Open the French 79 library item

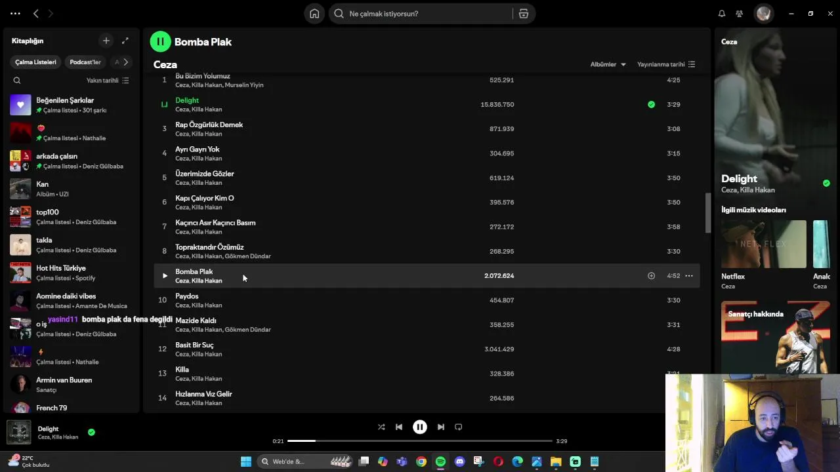(72, 408)
